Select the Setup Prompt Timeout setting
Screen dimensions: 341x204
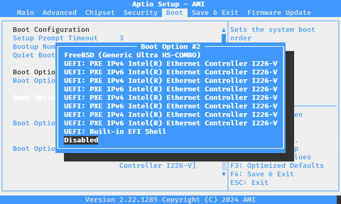(x=55, y=38)
